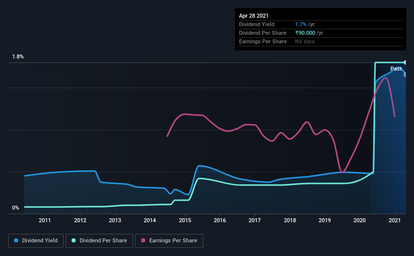This screenshot has height=256, width=414.
Task: Toggle the Dividend Yield legend button
Action: [x=36, y=241]
